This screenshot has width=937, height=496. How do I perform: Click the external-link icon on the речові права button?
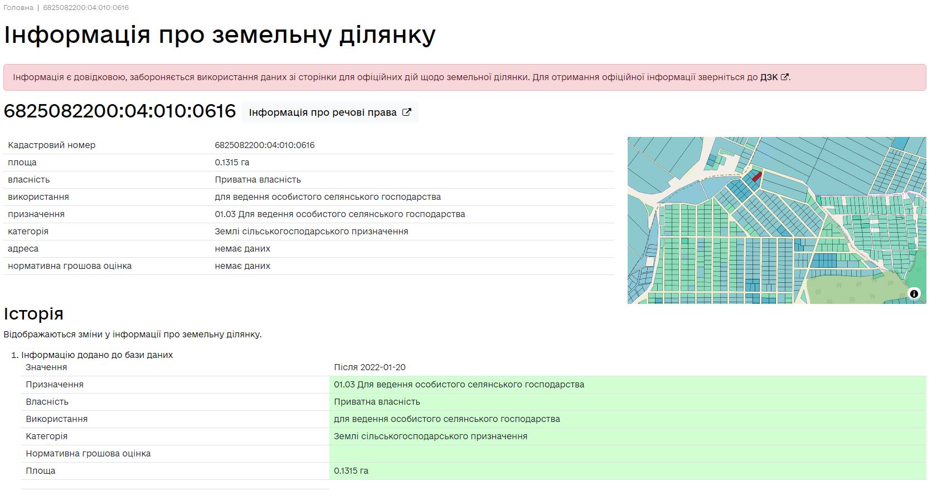coord(406,112)
